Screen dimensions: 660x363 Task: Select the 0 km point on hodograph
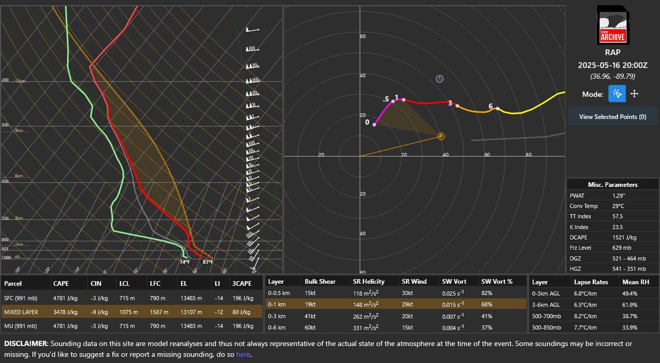pyautogui.click(x=375, y=125)
